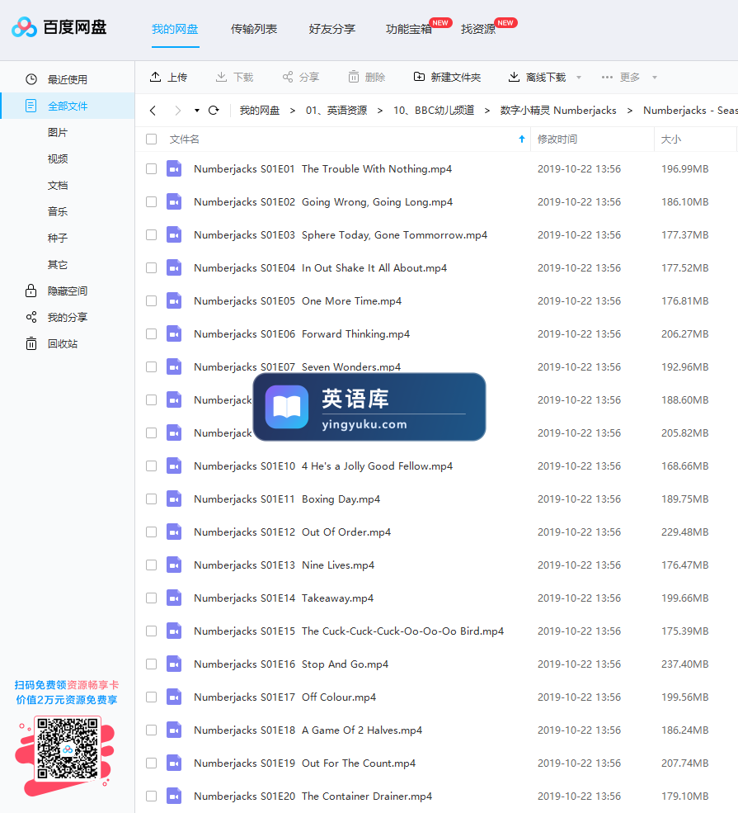Image resolution: width=738 pixels, height=813 pixels.
Task: Navigate to 10、BBC幼儿频道 breadcrumb
Action: pyautogui.click(x=434, y=111)
